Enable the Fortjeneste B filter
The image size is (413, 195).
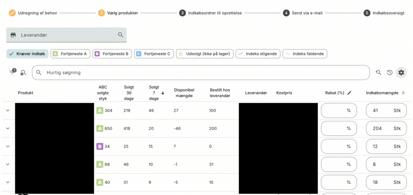tap(112, 54)
